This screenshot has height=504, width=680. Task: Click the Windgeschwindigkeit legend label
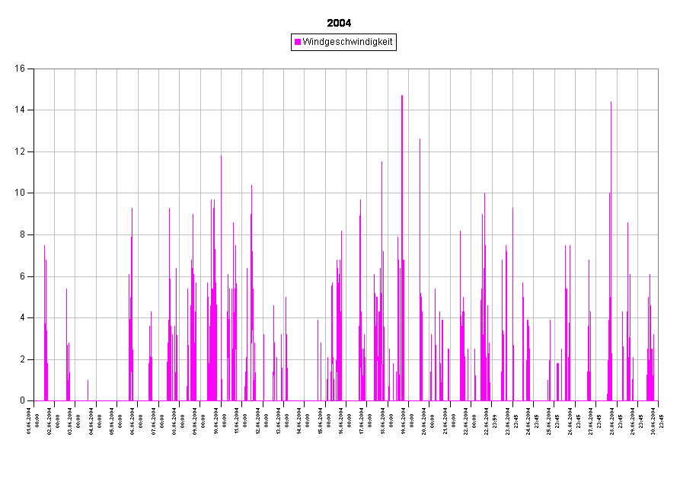347,43
